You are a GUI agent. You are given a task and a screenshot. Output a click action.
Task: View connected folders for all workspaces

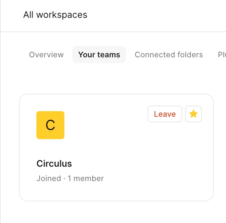pos(169,55)
